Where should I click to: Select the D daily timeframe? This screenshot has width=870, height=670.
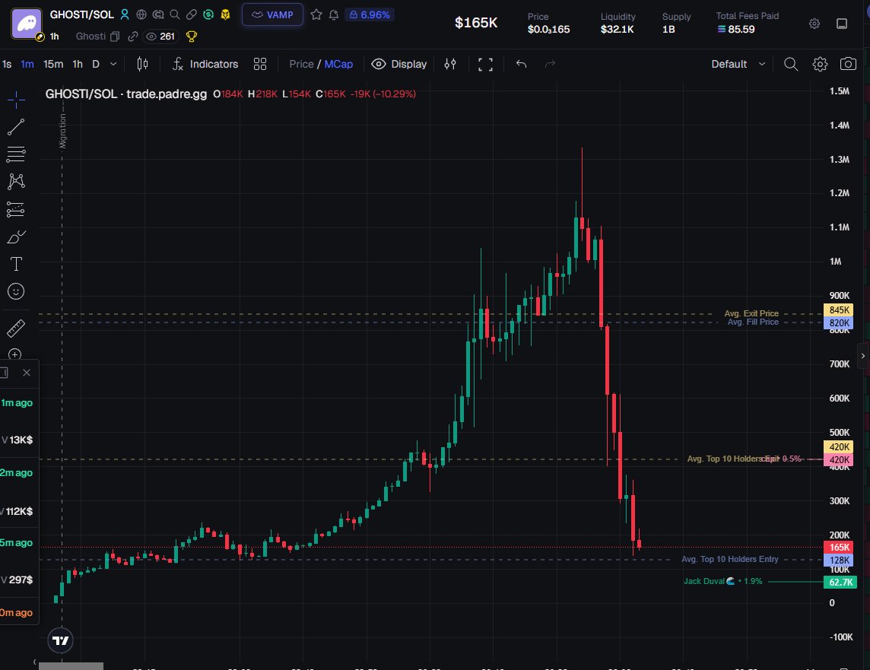[95, 65]
